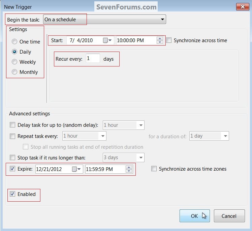Increase the Expire time with up spinner
This screenshot has height=231, width=252.
[x=129, y=168]
